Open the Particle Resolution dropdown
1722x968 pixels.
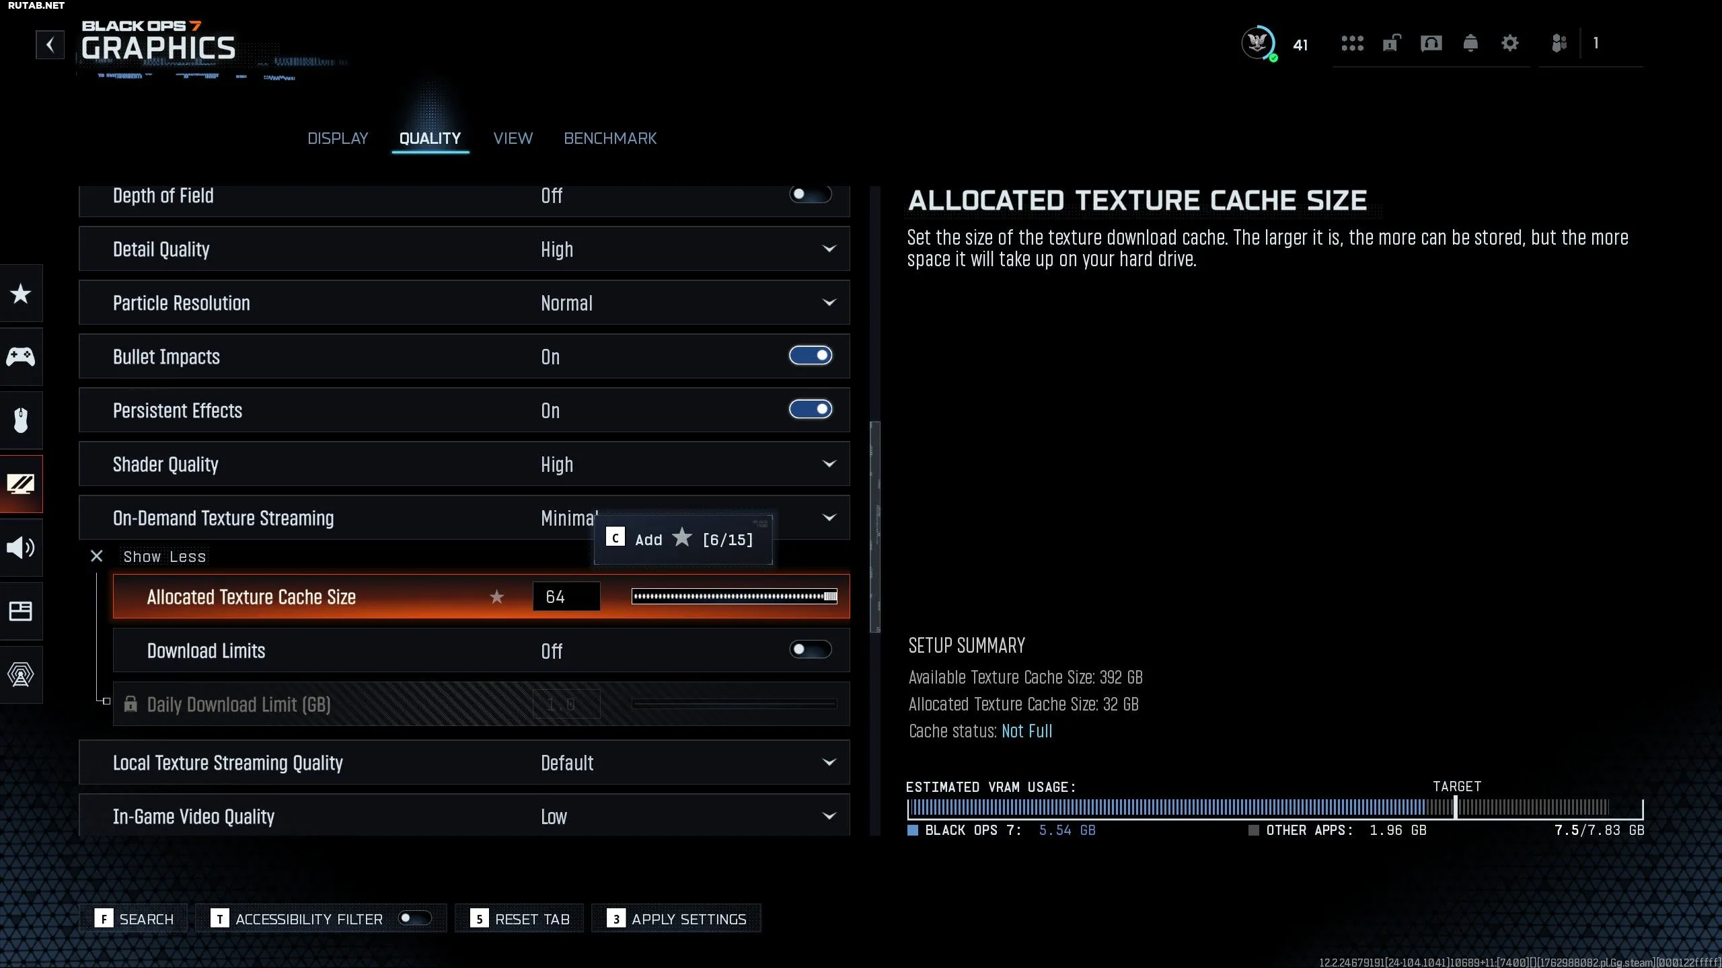click(464, 302)
